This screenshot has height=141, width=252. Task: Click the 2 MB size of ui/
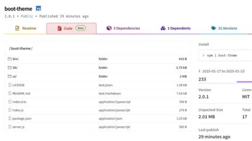183,76
